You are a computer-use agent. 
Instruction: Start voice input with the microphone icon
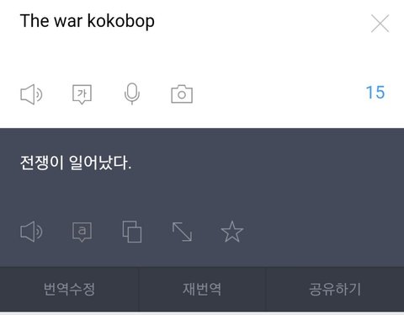tap(132, 94)
